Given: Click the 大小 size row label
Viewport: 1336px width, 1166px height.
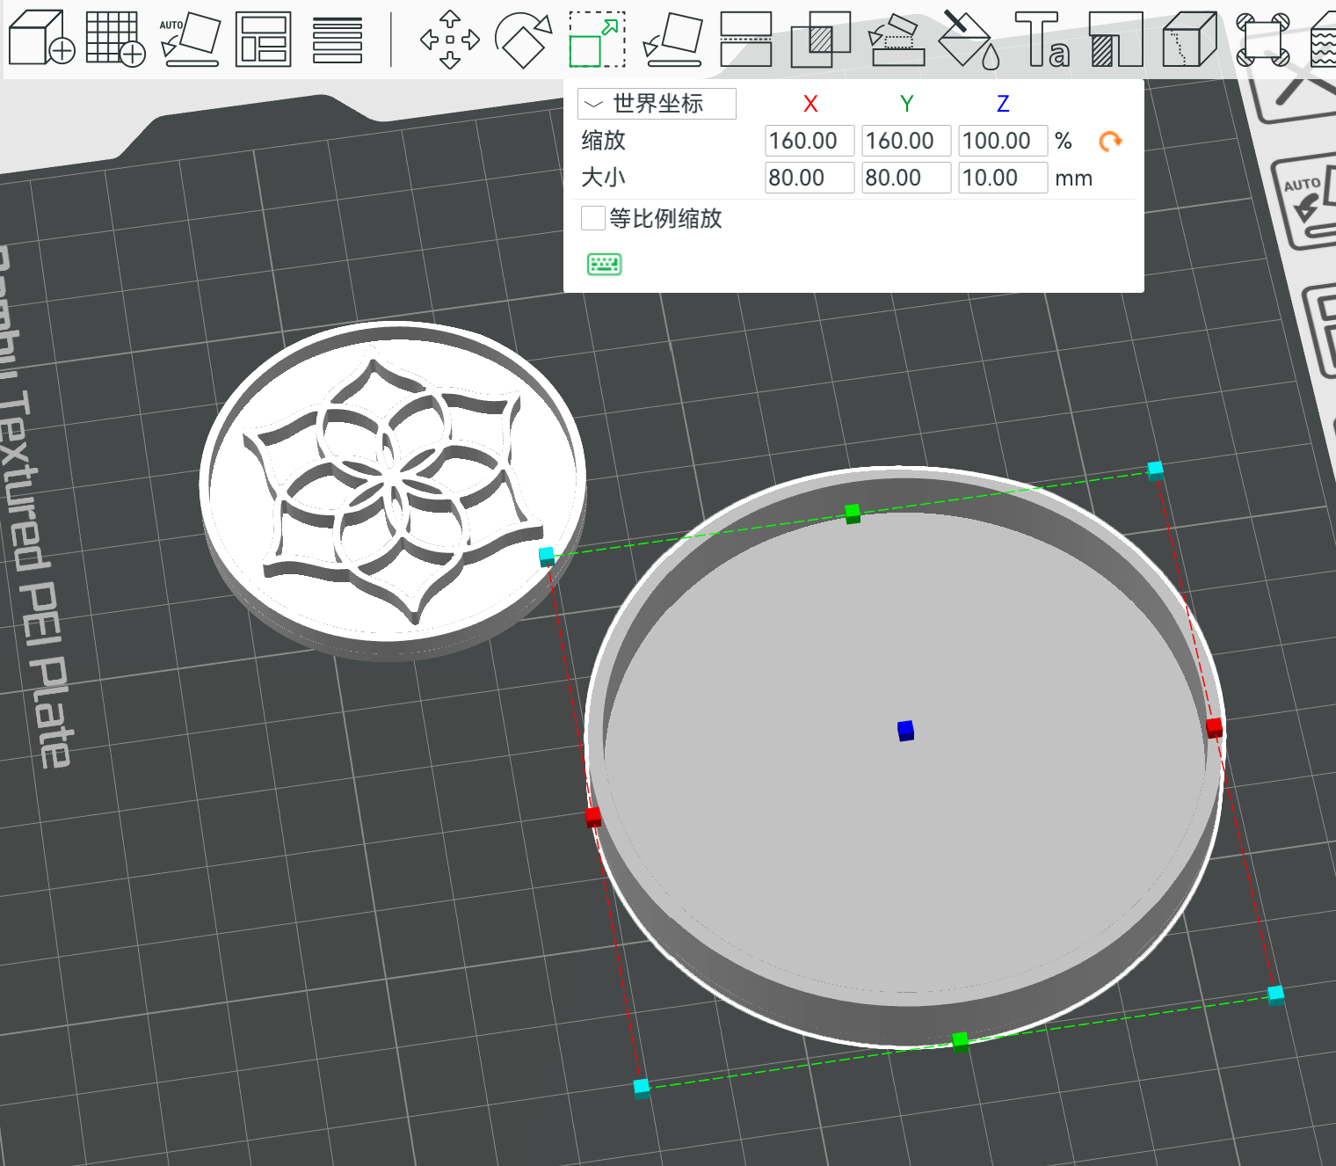Looking at the screenshot, I should pos(603,178).
